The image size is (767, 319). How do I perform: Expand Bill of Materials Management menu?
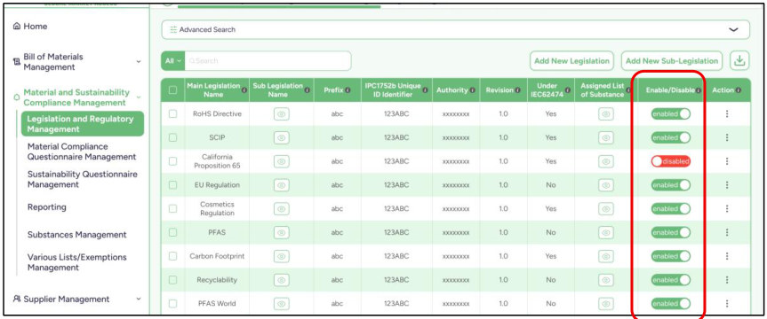coord(139,62)
